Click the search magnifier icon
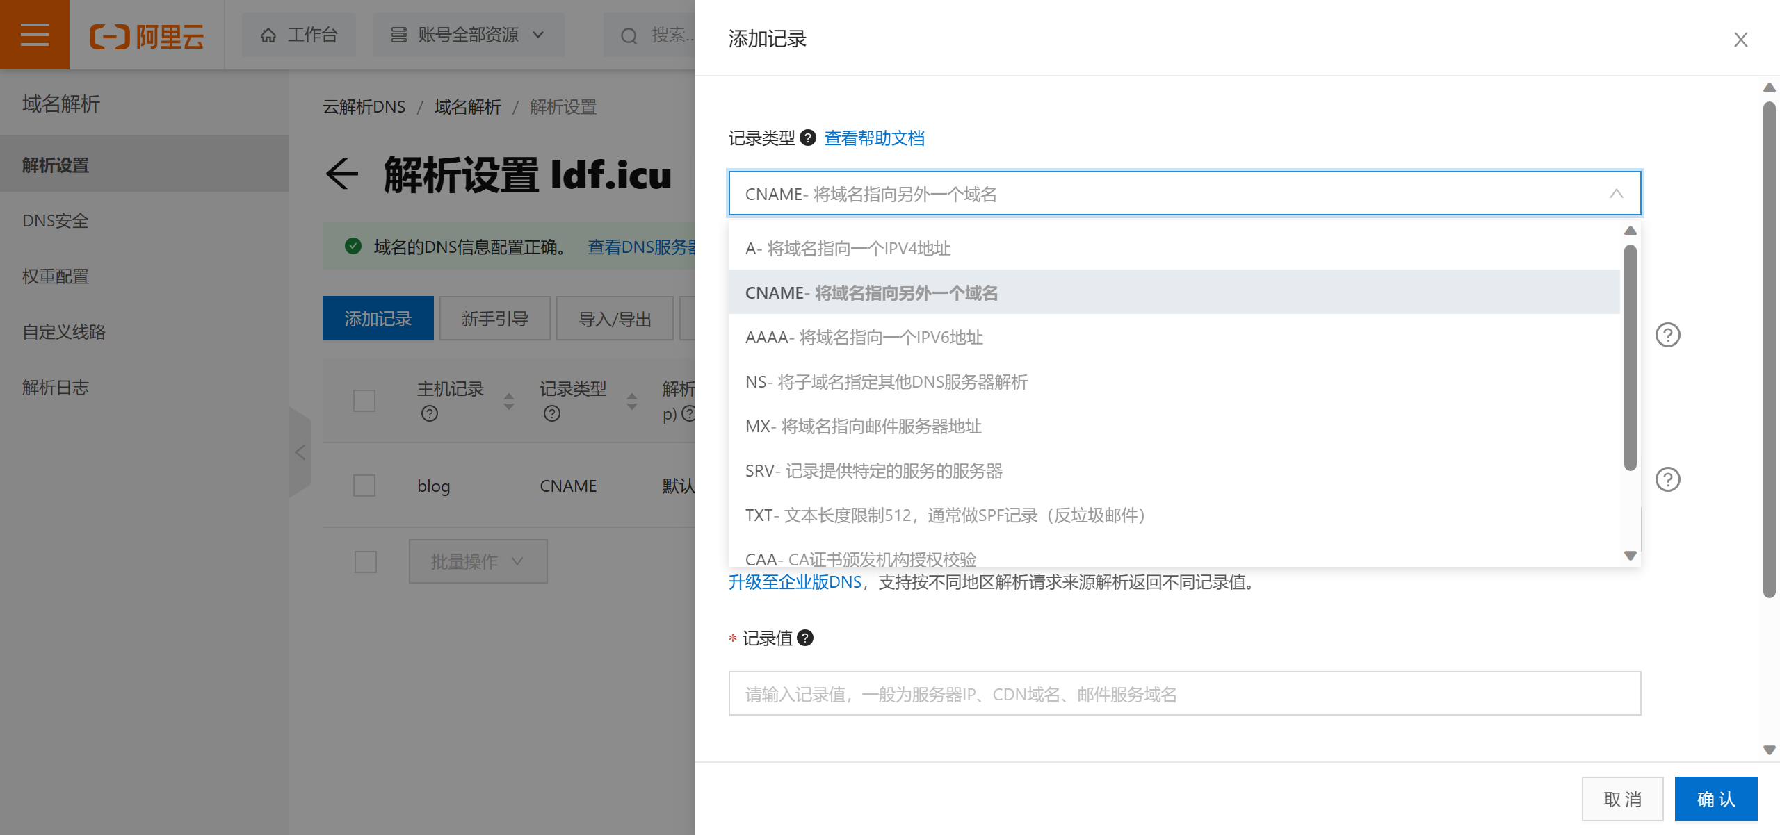Image resolution: width=1780 pixels, height=835 pixels. click(629, 35)
